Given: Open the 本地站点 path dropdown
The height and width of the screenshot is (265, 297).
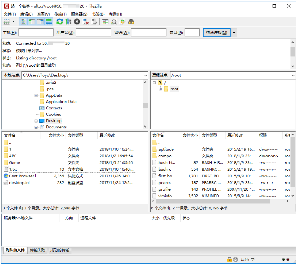Looking at the screenshot, I should (x=146, y=75).
